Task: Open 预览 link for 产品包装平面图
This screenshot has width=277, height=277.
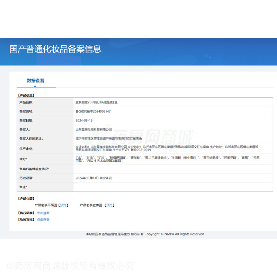Action: pyautogui.click(x=64, y=205)
